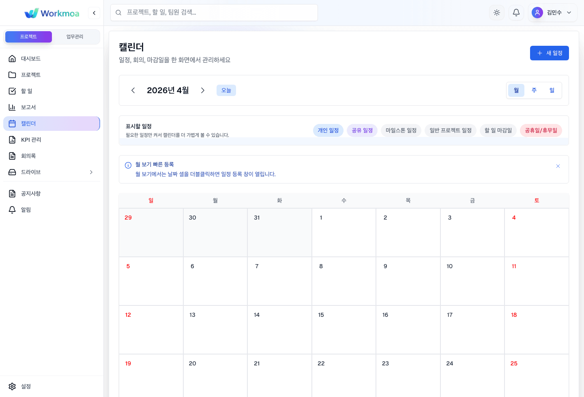584x397 pixels.
Task: Select calendar cell for April 1
Action: (x=344, y=233)
